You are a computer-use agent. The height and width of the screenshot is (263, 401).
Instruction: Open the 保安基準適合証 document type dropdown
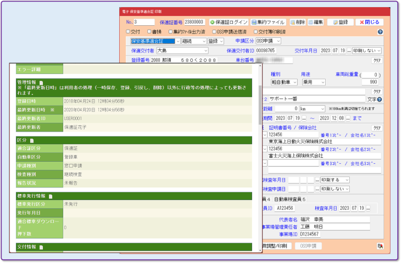coord(155,41)
